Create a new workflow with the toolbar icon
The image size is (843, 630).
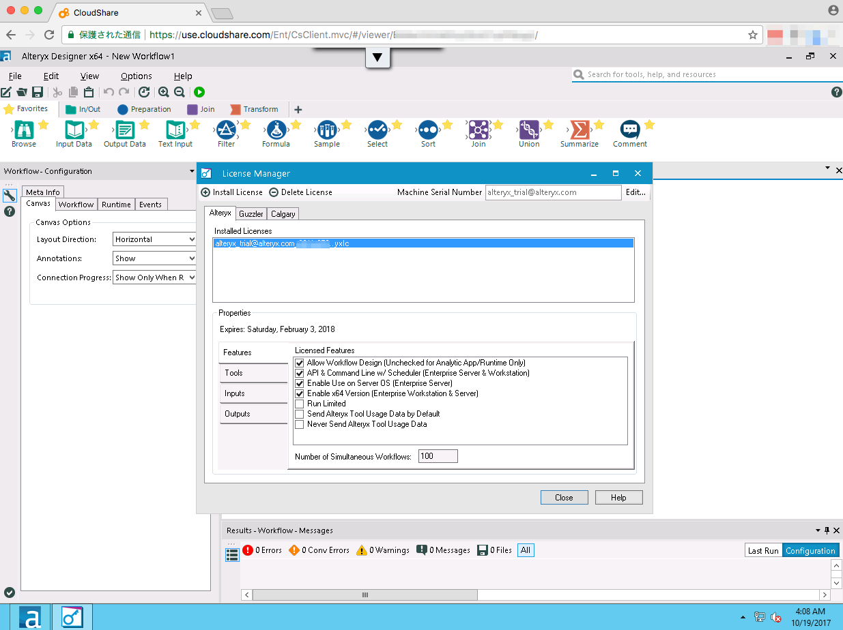click(6, 92)
